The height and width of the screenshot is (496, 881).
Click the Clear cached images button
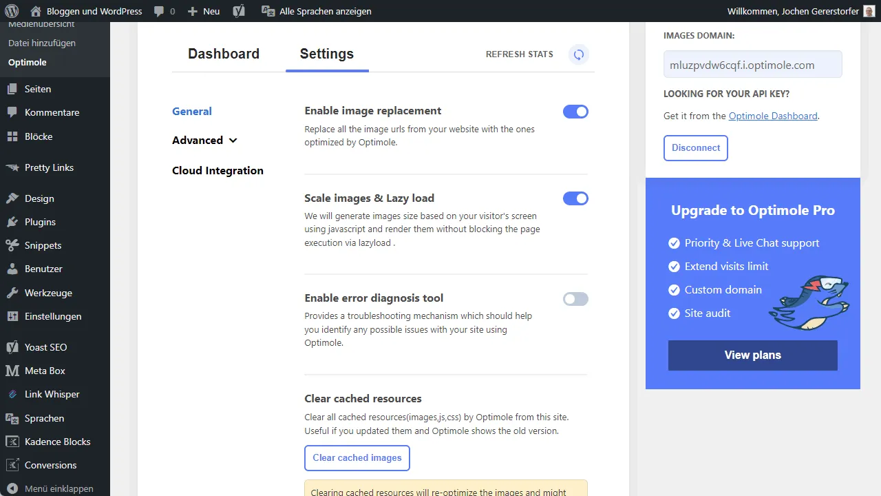pyautogui.click(x=357, y=457)
